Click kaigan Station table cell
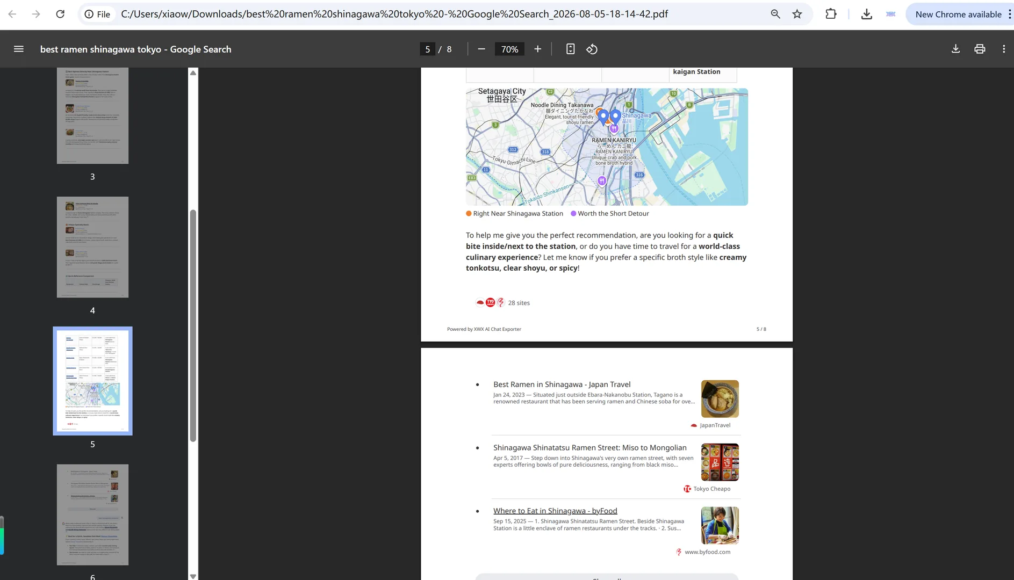This screenshot has height=580, width=1014. [x=702, y=74]
